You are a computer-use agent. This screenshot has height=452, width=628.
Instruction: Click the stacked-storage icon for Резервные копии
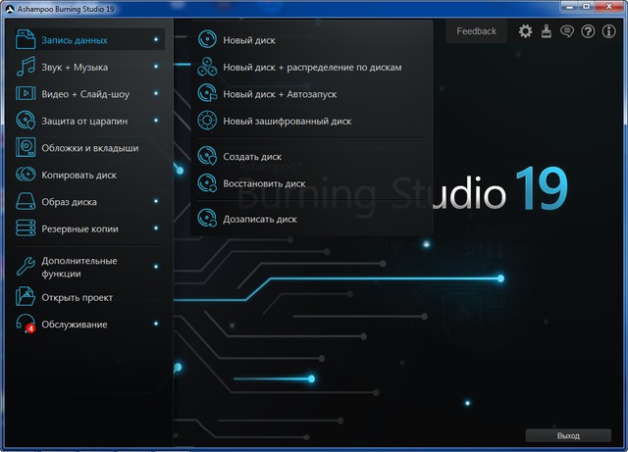[x=26, y=228]
